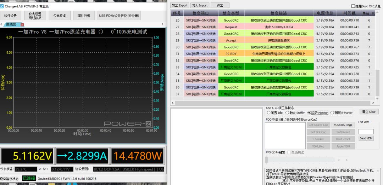Select the Request message in row 27
The width and height of the screenshot is (383, 185).
click(231, 27)
